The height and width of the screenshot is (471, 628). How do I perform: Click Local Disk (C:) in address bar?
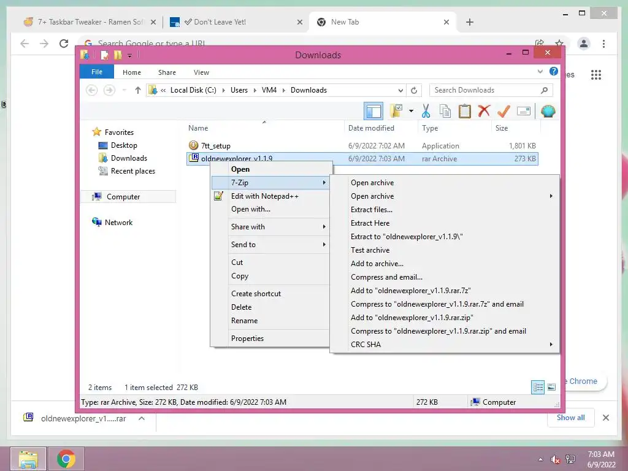(x=193, y=90)
